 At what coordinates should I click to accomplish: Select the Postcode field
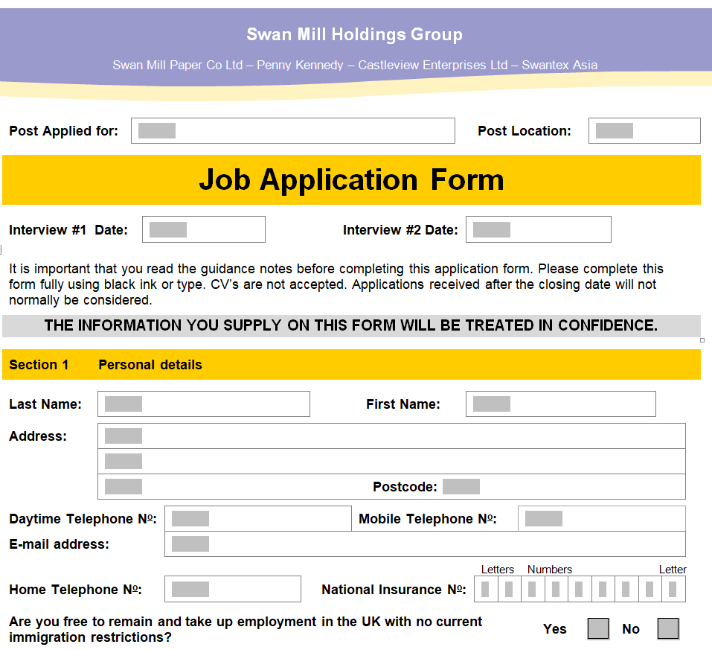click(x=461, y=487)
